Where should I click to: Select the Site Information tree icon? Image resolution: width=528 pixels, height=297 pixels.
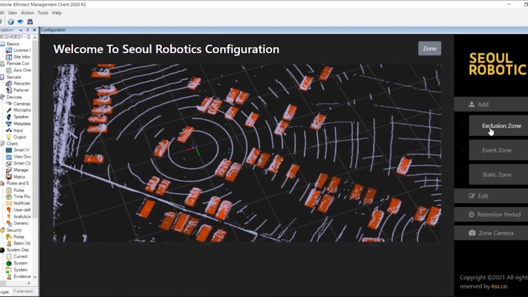[x=9, y=57]
